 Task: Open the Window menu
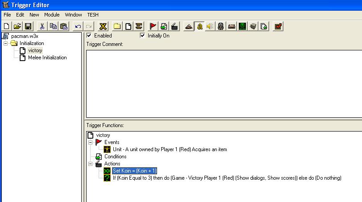click(x=73, y=15)
